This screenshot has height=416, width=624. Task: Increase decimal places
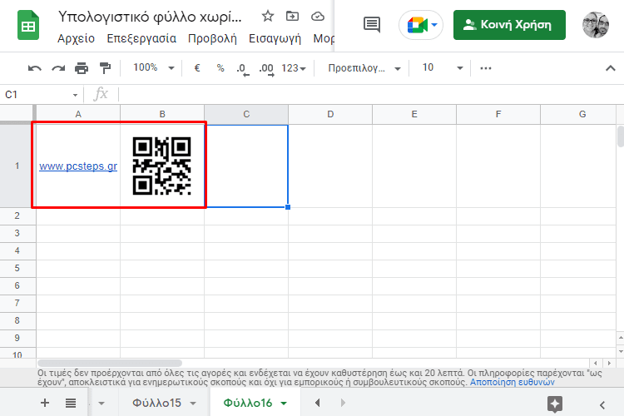[x=266, y=69]
